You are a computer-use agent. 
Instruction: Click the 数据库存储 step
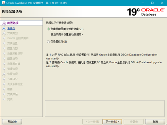pos(14,64)
